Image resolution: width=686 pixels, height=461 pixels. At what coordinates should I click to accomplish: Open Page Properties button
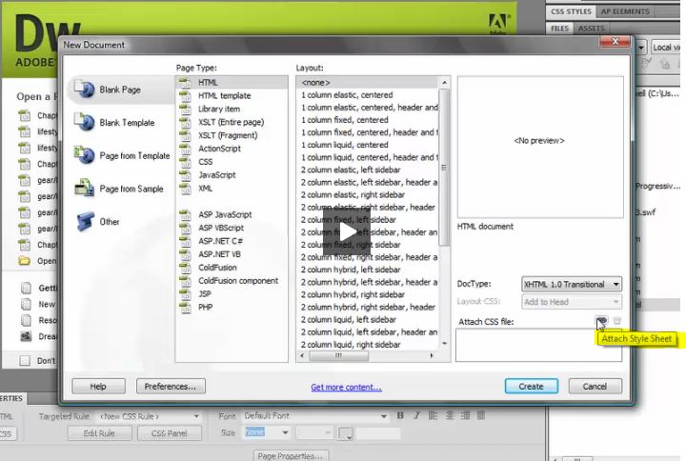point(291,455)
